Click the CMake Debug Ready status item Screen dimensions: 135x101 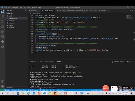pyautogui.click(x=19, y=90)
